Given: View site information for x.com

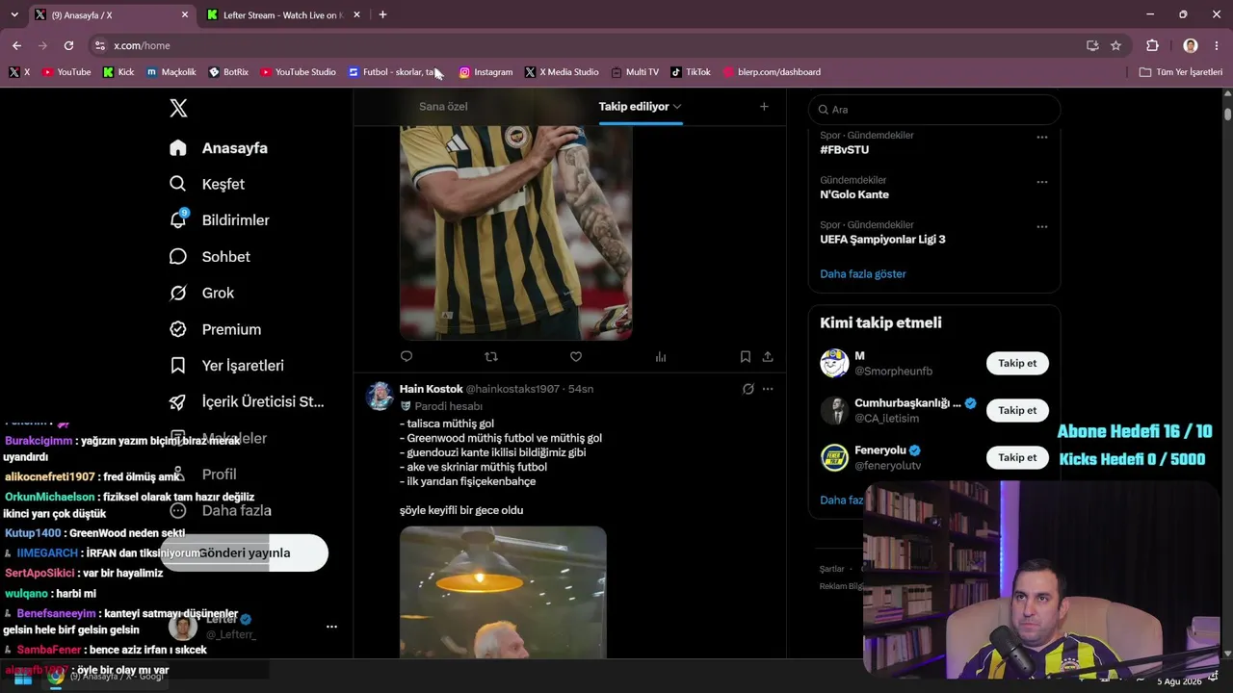Looking at the screenshot, I should pyautogui.click(x=99, y=45).
